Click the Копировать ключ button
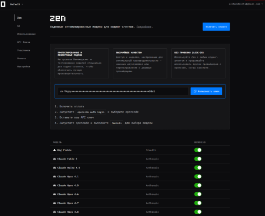 pyautogui.click(x=206, y=91)
